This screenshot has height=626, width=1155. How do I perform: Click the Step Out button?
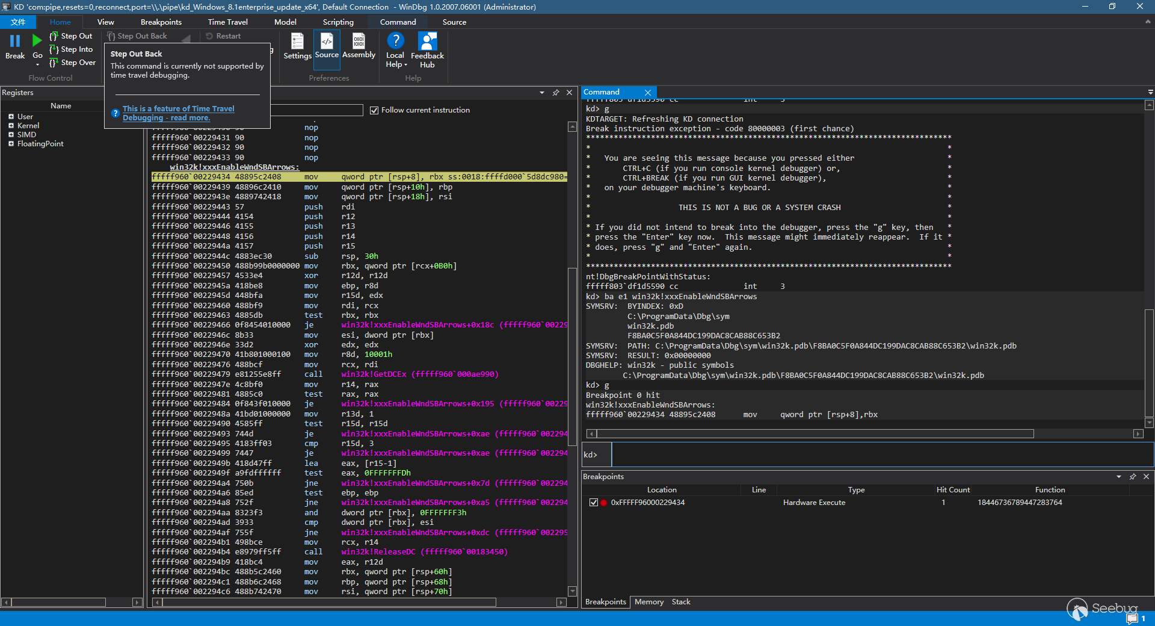click(71, 36)
